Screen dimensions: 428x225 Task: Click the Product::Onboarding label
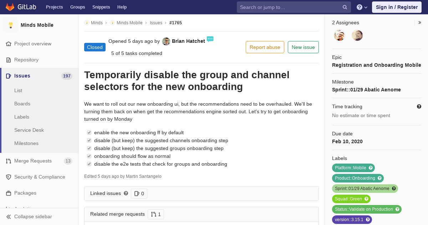[x=355, y=178]
